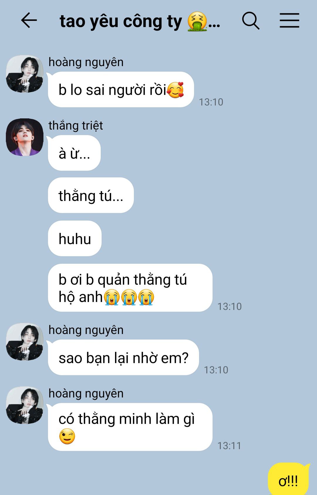Click the first 'hoàng nguyên' sender name
The image size is (317, 495).
86,62
